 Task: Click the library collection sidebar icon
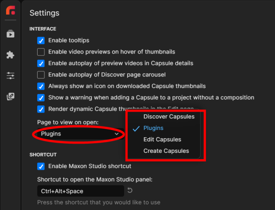[x=10, y=96]
